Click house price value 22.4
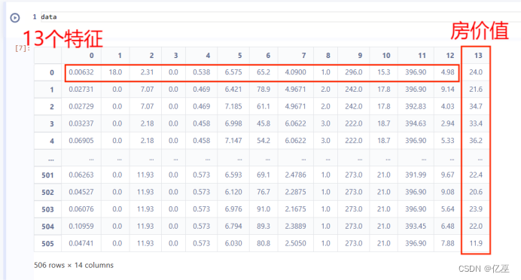Image resolution: width=521 pixels, height=280 pixels. 476,175
